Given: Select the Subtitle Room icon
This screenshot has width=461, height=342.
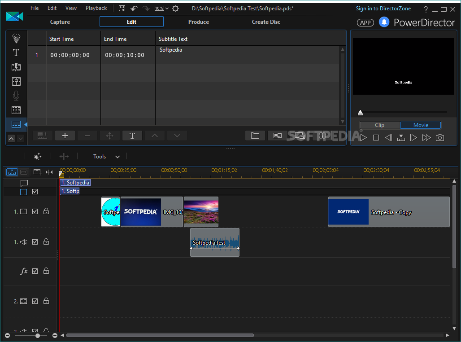Looking at the screenshot, I should tap(16, 124).
